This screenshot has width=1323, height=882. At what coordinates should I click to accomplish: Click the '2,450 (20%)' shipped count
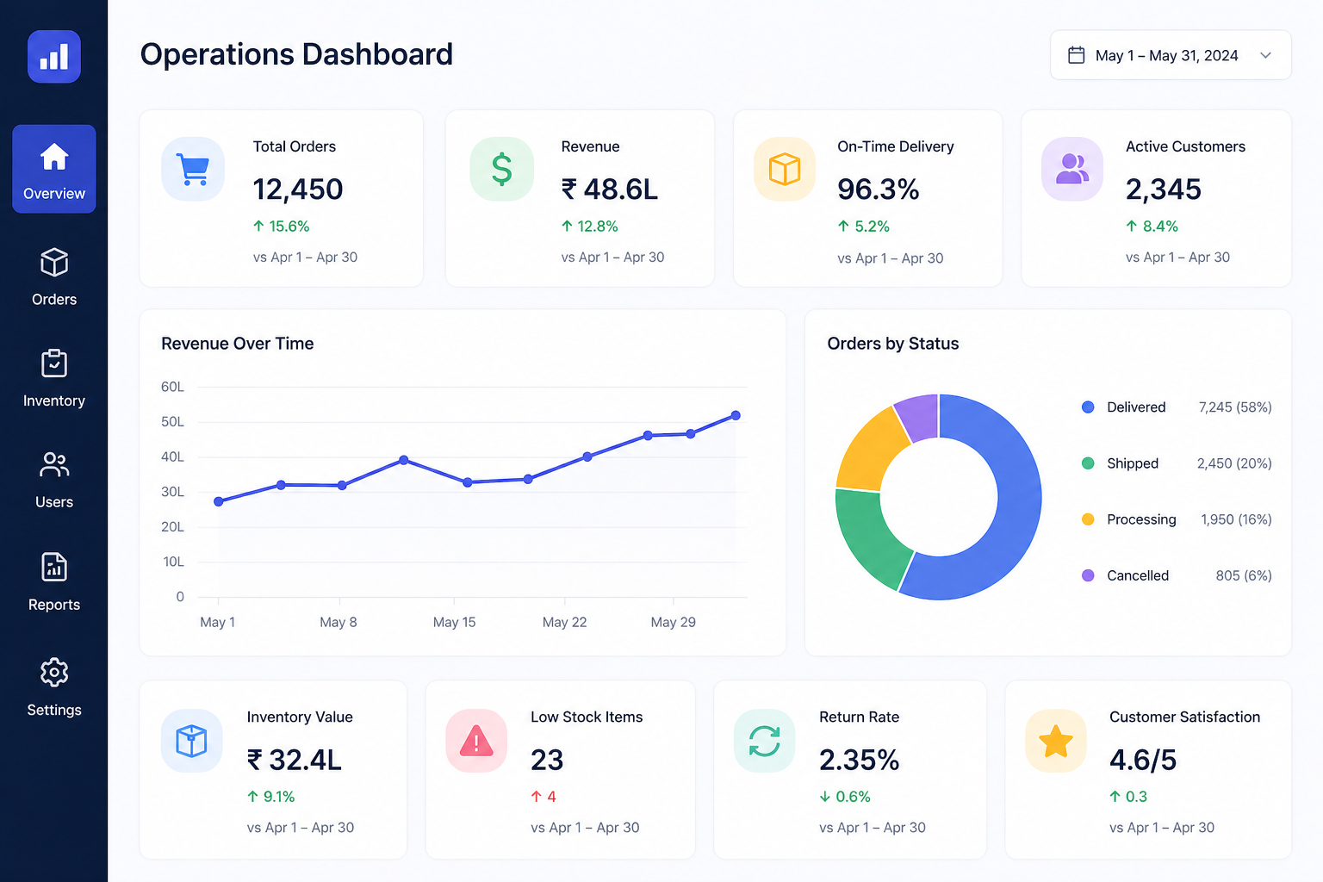(1234, 463)
